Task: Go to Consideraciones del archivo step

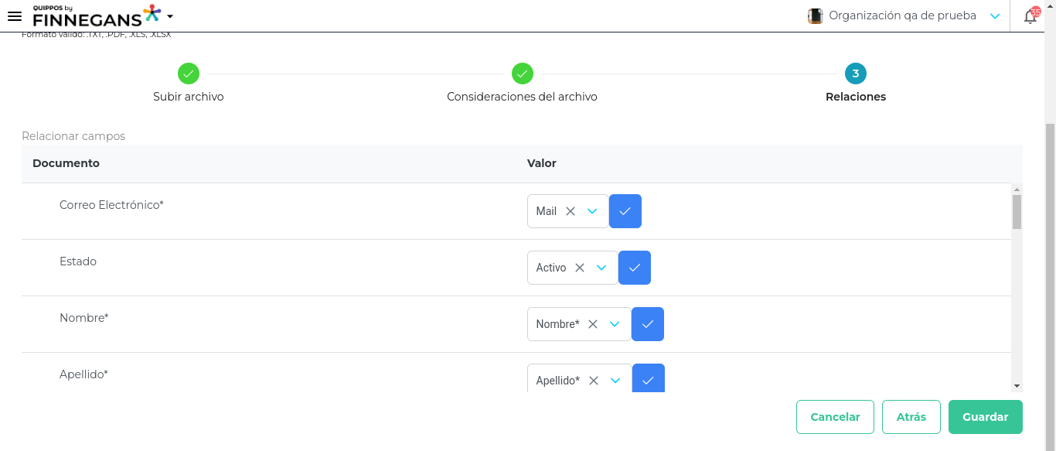Action: (523, 74)
